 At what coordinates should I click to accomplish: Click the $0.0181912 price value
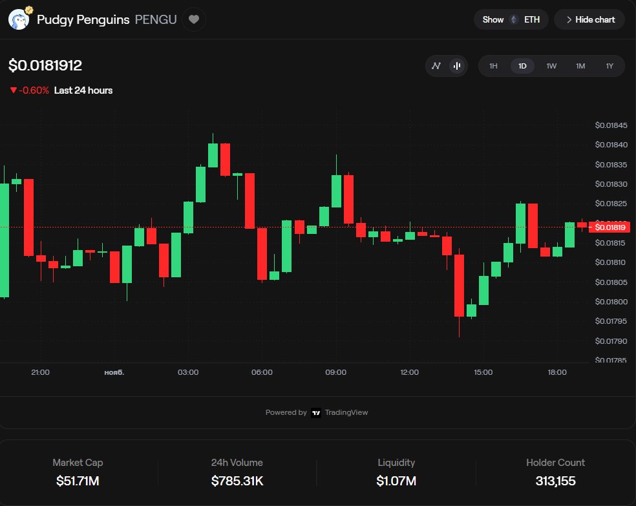coord(45,65)
